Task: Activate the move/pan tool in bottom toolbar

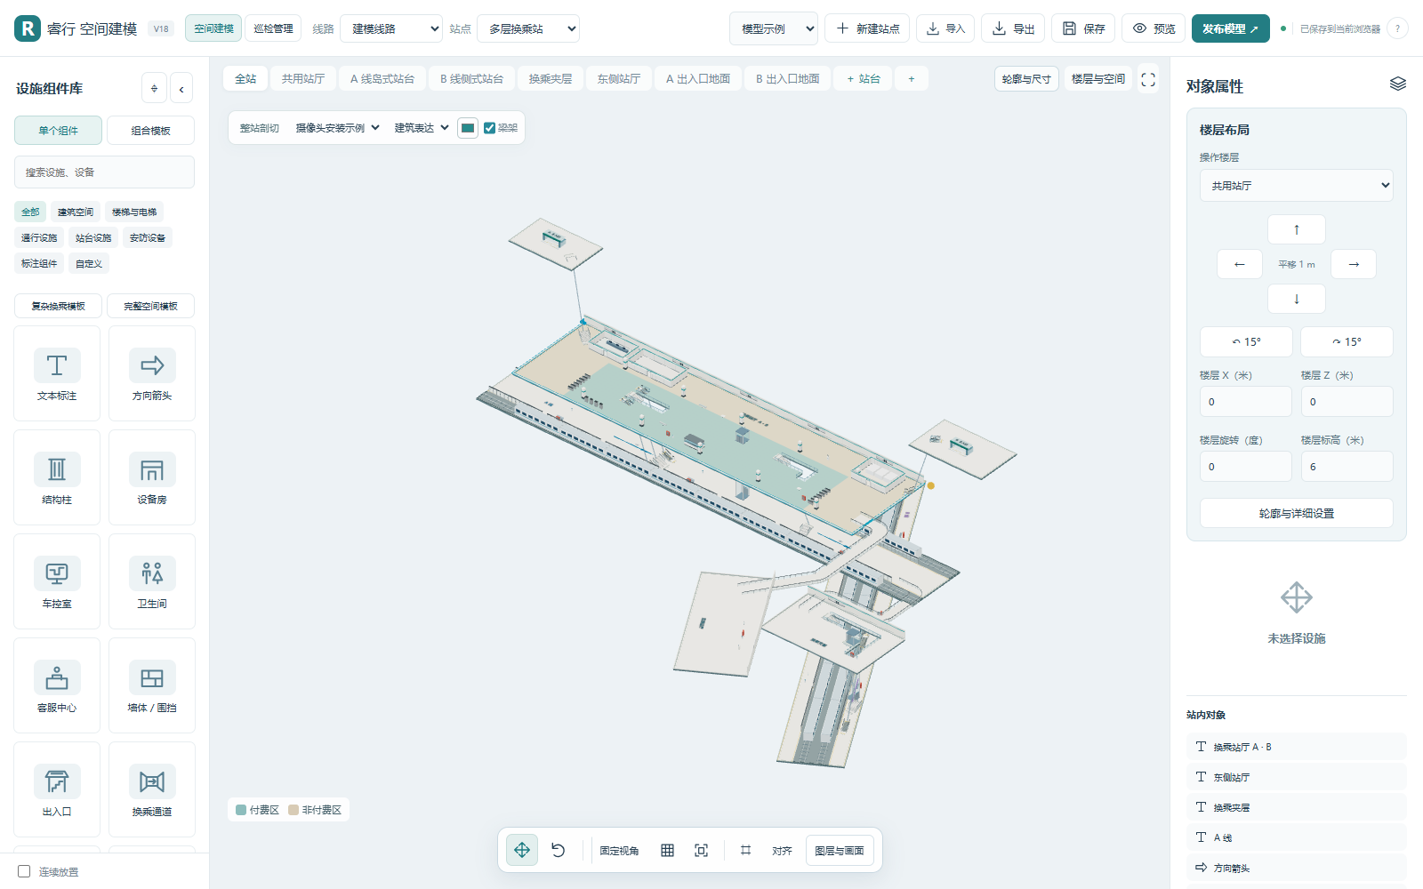Action: [522, 850]
